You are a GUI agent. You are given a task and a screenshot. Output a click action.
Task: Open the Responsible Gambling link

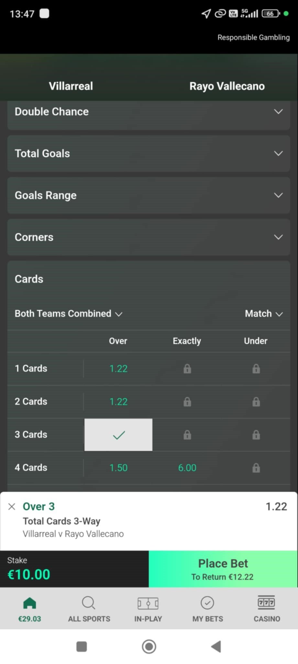click(x=253, y=37)
